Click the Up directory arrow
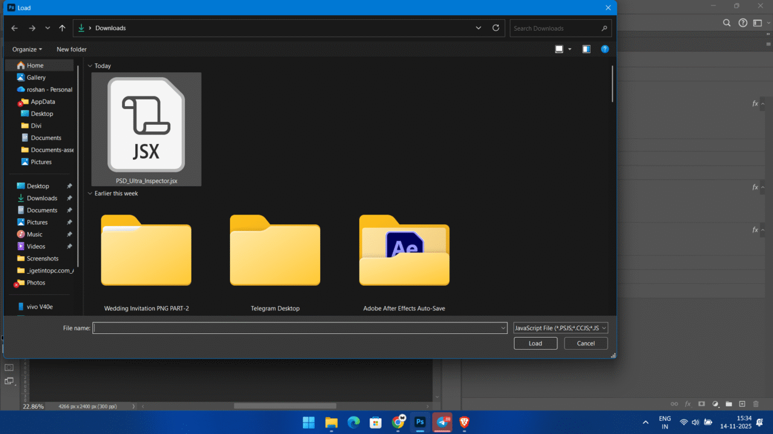 click(62, 28)
